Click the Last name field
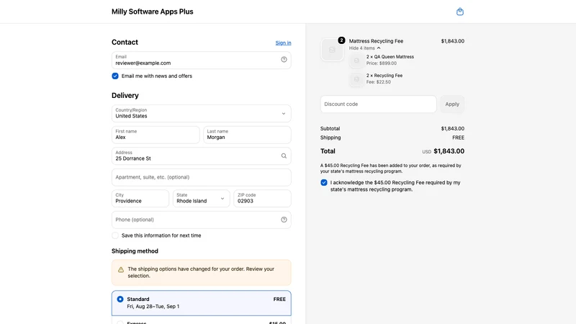Image resolution: width=576 pixels, height=324 pixels. pos(247,135)
